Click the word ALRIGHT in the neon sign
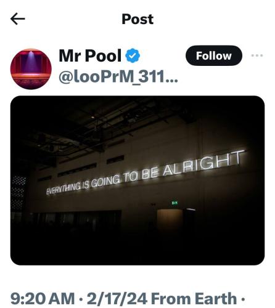275x308 pixels. click(x=203, y=164)
